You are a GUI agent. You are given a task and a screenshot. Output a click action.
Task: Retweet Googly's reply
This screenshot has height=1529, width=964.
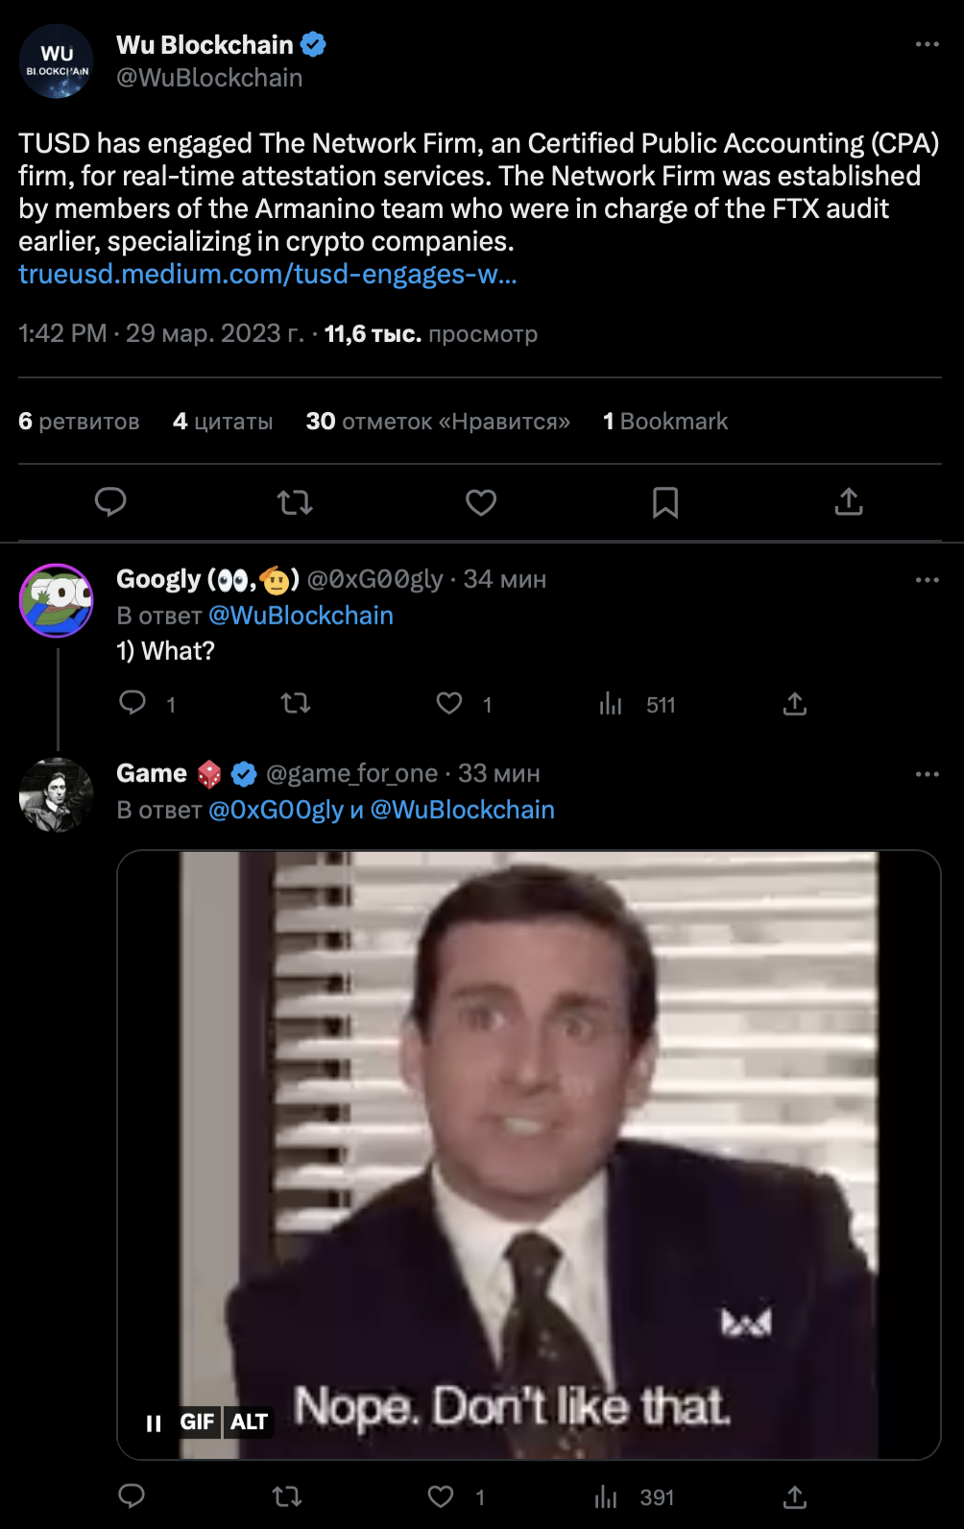tap(296, 704)
